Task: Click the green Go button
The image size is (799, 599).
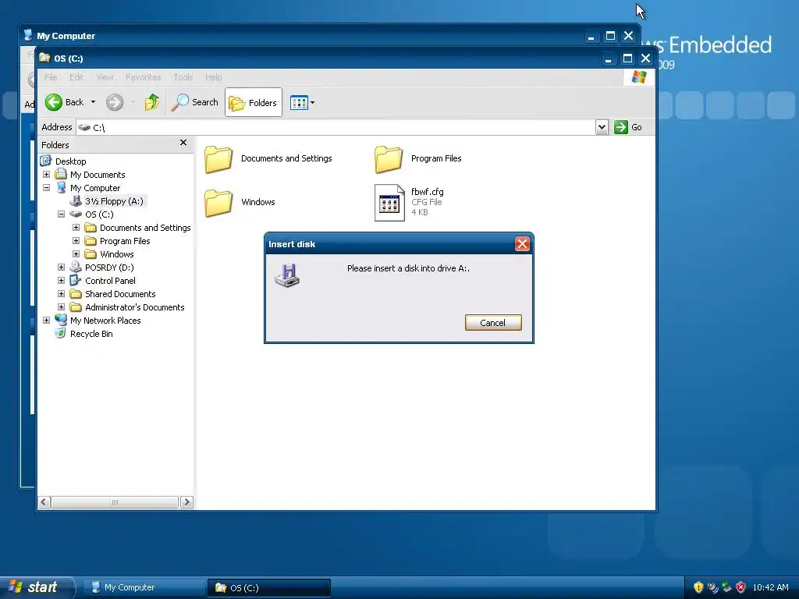Action: (x=628, y=127)
